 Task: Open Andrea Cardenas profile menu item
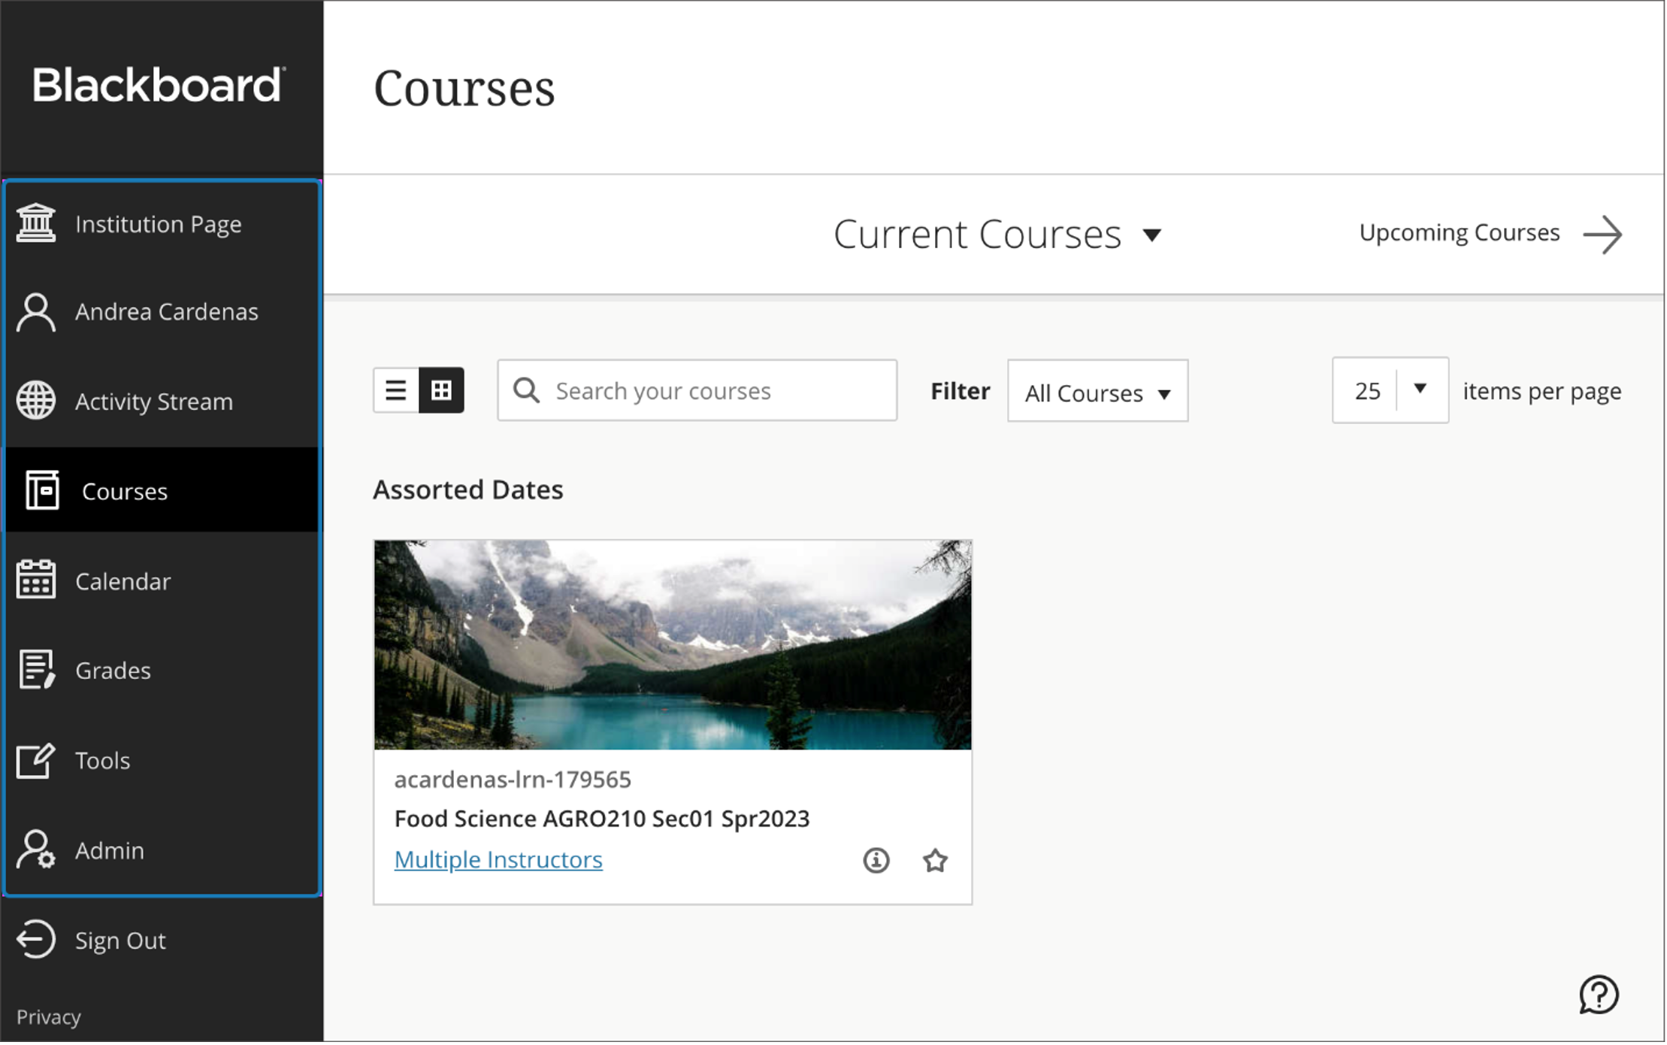click(165, 311)
